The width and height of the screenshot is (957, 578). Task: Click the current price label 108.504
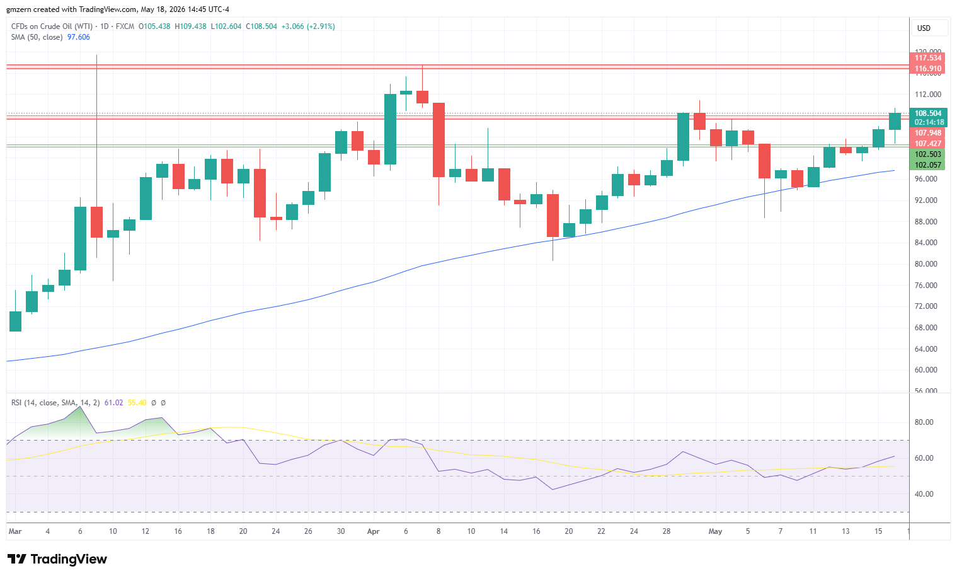pos(928,113)
